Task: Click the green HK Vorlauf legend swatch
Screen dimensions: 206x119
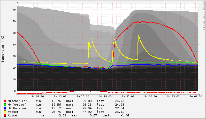Action: pyautogui.click(x=5, y=105)
